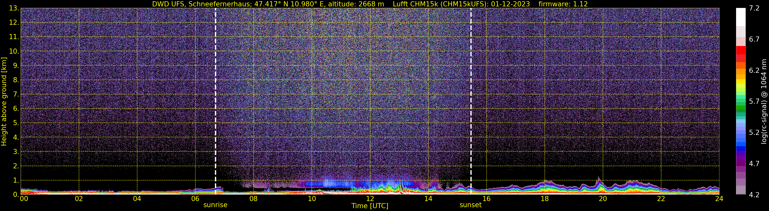Click the x-axis tick label '12'
Image resolution: width=769 pixels, height=211 pixels.
370,199
